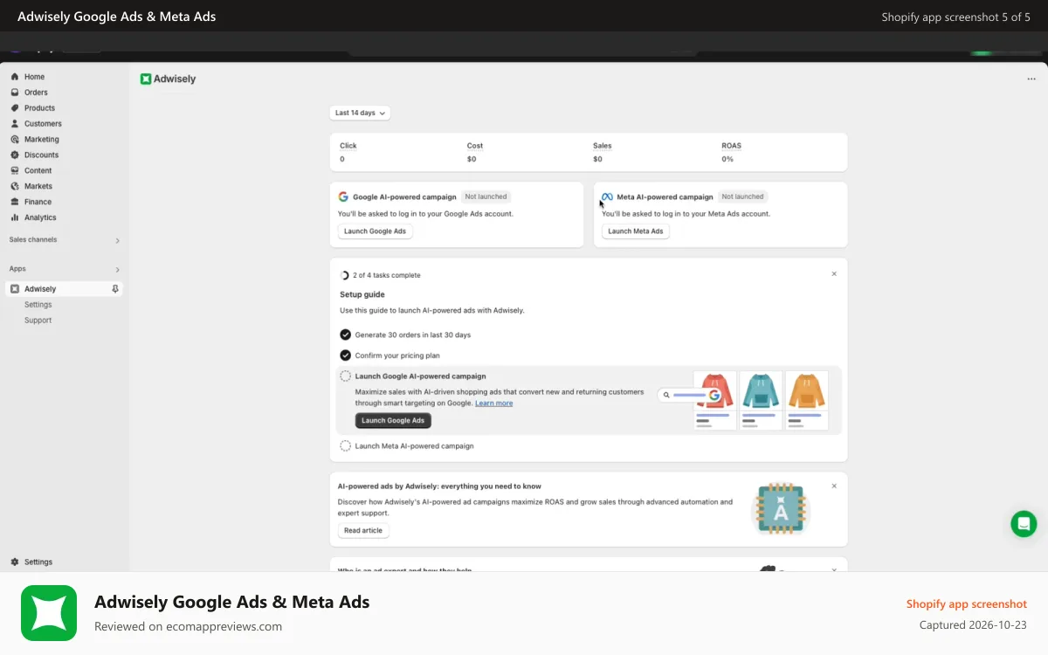The width and height of the screenshot is (1048, 655).
Task: Open Home from the sidebar
Action: (x=34, y=77)
